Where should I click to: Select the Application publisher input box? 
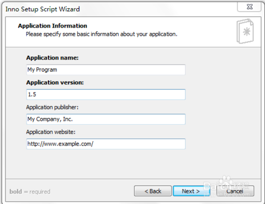pos(106,119)
